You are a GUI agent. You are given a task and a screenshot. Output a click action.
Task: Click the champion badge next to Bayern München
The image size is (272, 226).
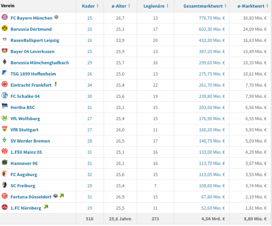click(x=56, y=17)
